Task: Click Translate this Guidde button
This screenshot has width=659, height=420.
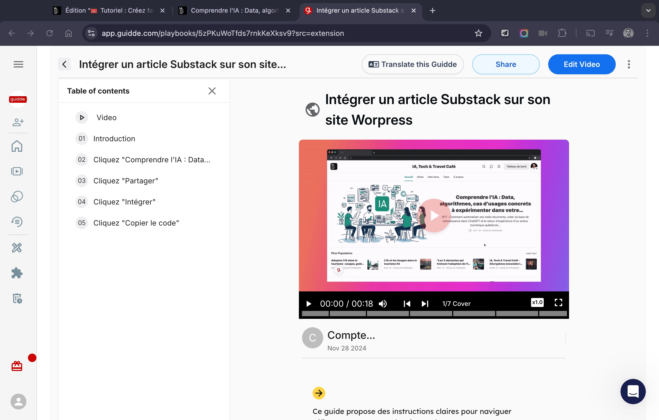Action: (x=412, y=64)
